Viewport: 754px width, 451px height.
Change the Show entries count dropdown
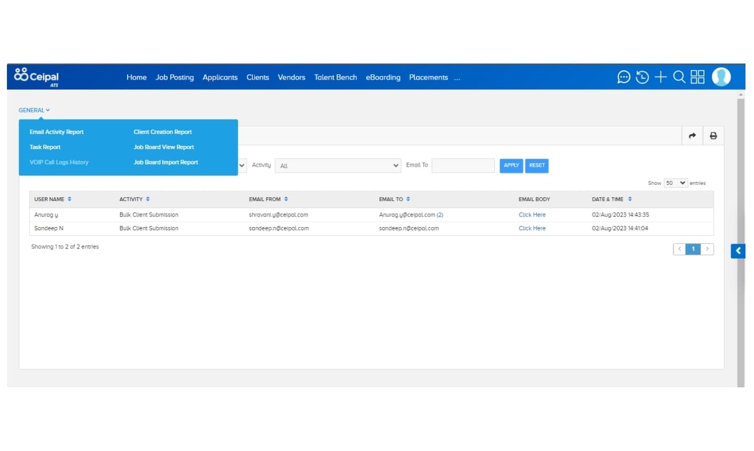675,183
